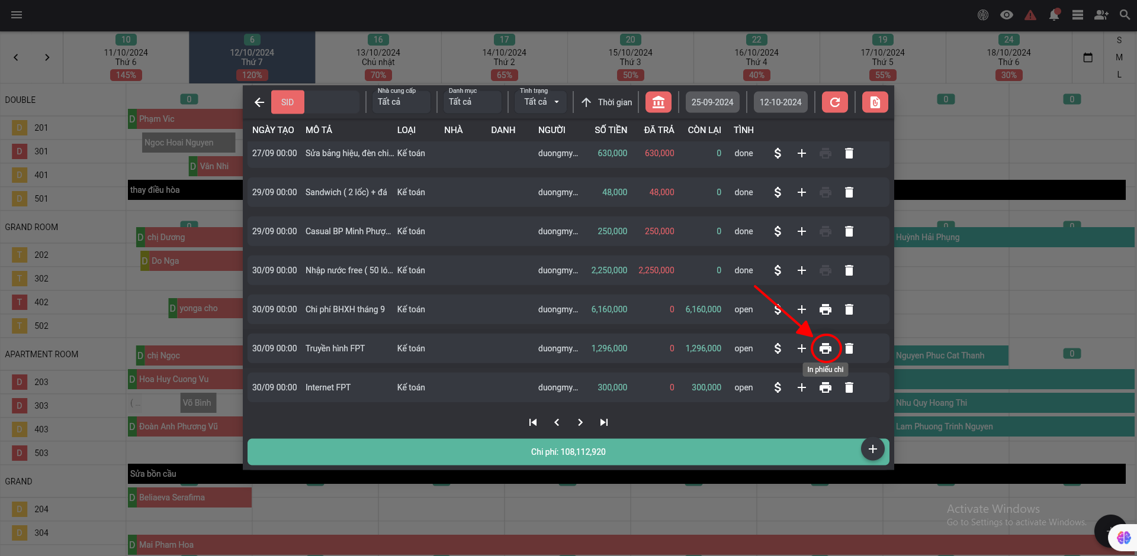Go to previous week with left chevron
Viewport: 1137px width, 556px height.
click(x=16, y=57)
